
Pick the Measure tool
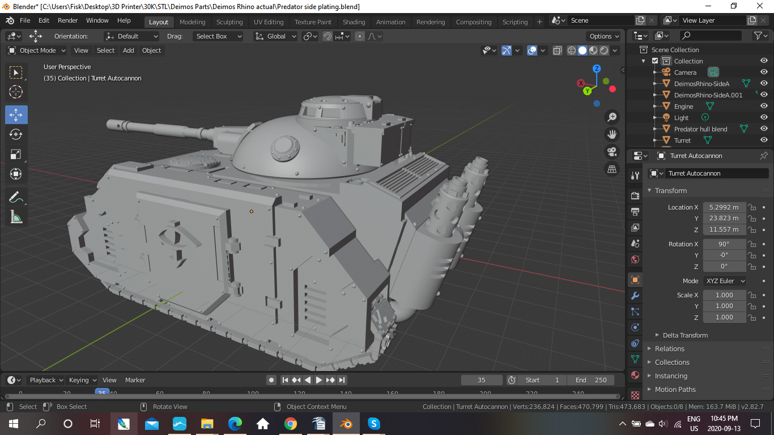pyautogui.click(x=16, y=217)
